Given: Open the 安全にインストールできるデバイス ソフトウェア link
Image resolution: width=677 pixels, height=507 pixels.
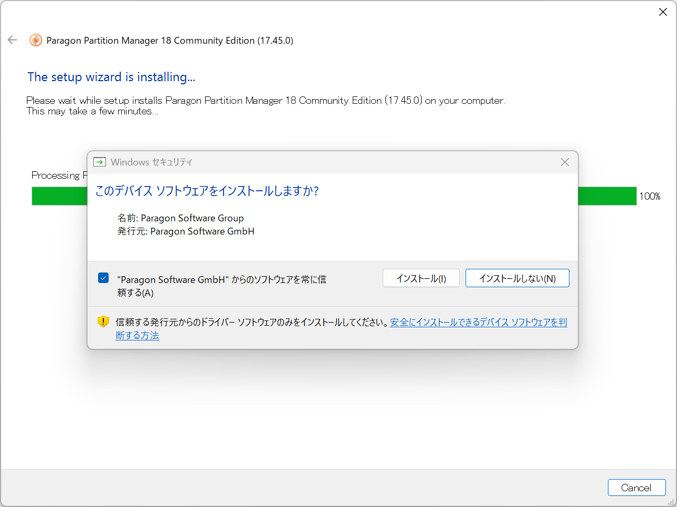Looking at the screenshot, I should (477, 322).
